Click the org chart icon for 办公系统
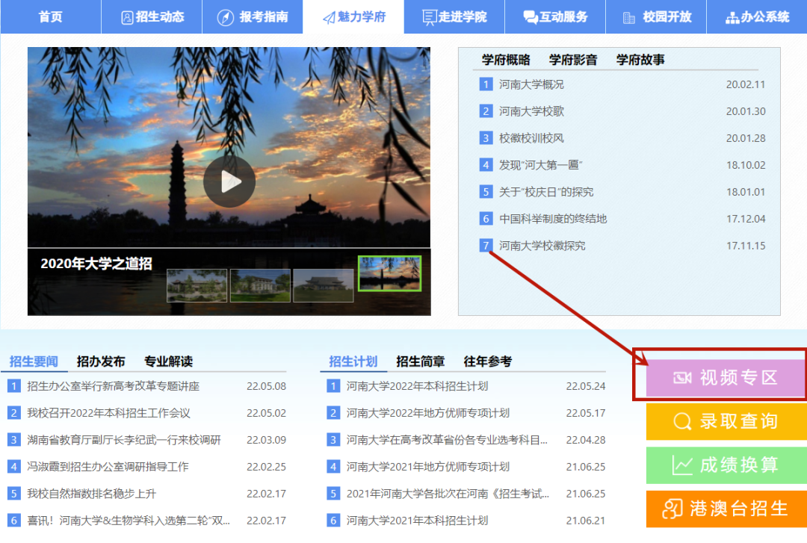Screen dimensions: 807x543 732,17
